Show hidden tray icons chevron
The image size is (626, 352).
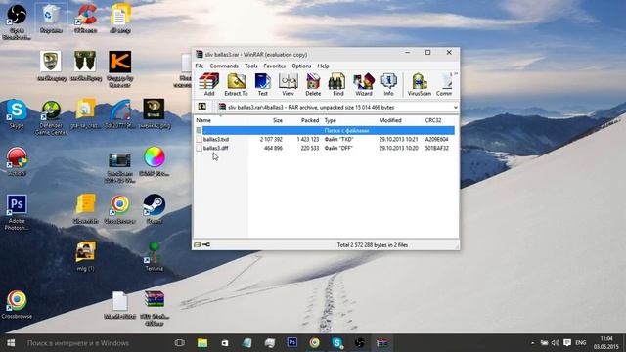(x=532, y=343)
